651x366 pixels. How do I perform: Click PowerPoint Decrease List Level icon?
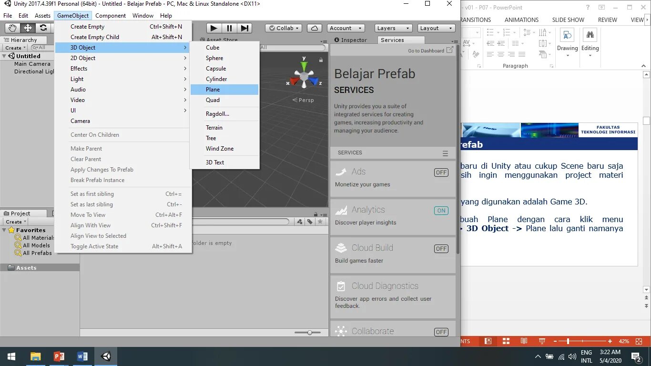tap(489, 43)
